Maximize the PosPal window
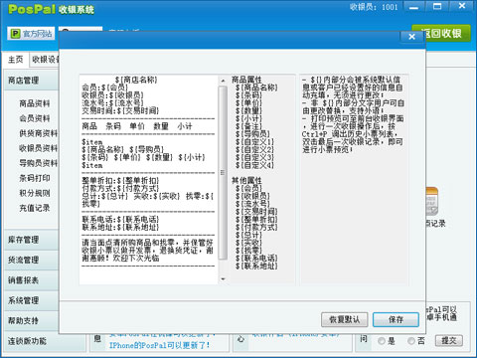The height and width of the screenshot is (358, 477). coord(437,7)
